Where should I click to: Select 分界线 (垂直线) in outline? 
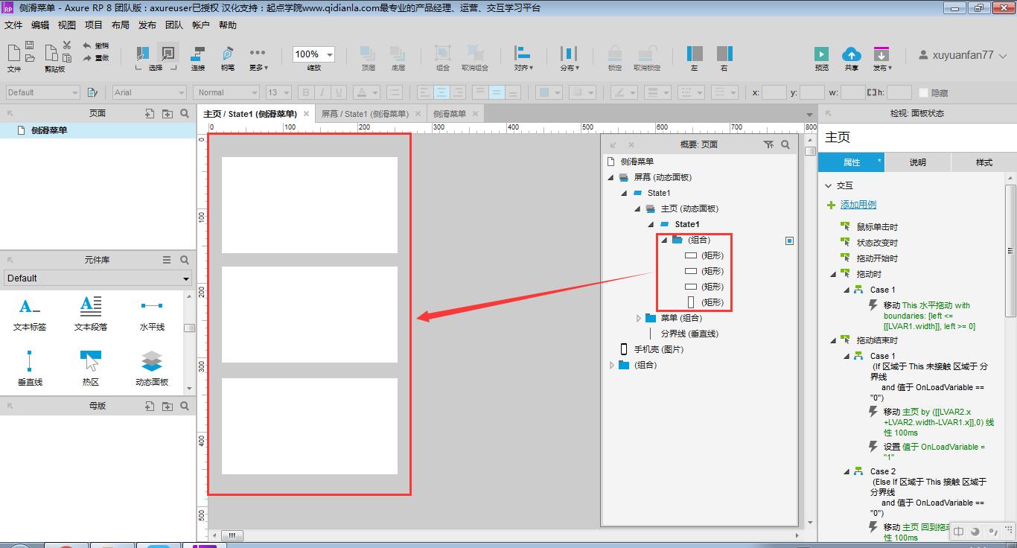pyautogui.click(x=689, y=334)
